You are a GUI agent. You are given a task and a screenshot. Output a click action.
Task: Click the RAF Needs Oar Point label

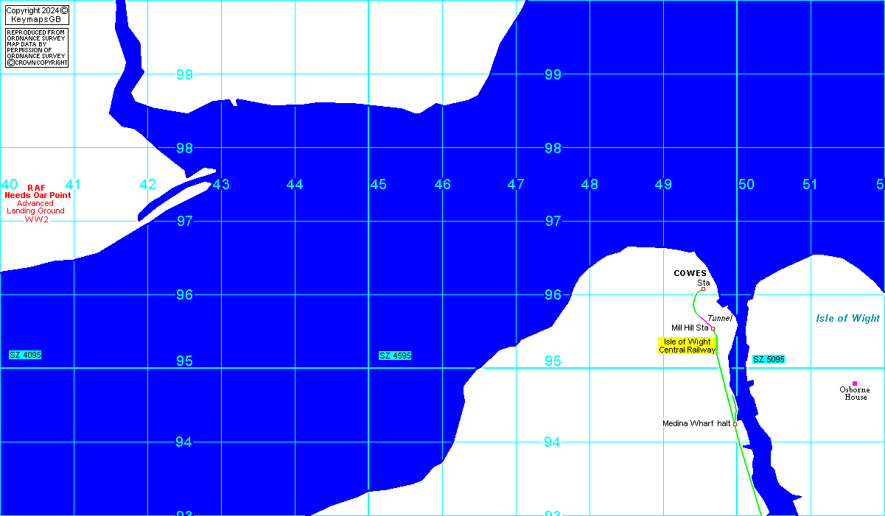click(x=38, y=191)
